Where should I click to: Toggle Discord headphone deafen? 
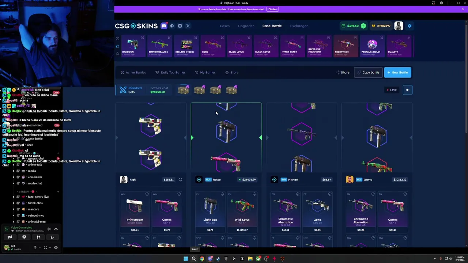click(x=45, y=248)
